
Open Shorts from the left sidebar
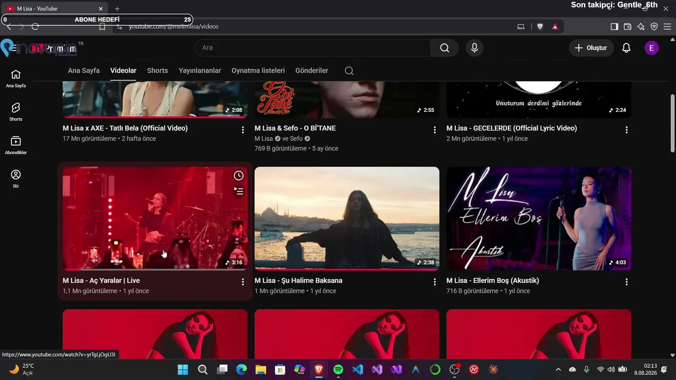16,111
